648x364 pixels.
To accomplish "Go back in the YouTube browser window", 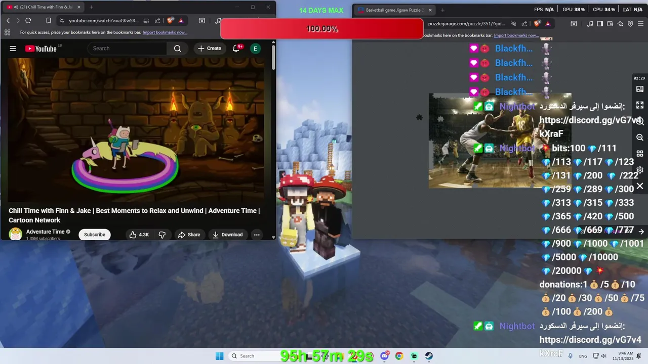I will click(8, 21).
